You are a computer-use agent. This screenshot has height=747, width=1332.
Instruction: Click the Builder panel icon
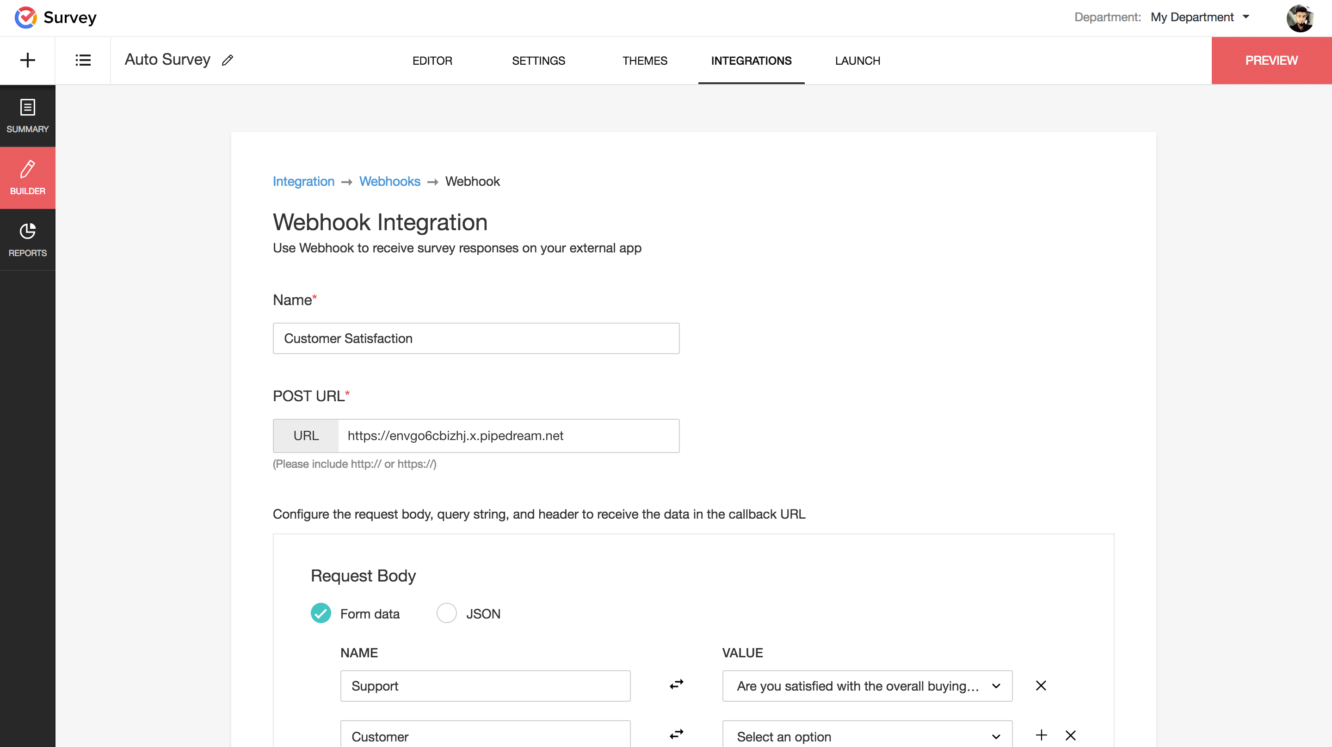27,178
